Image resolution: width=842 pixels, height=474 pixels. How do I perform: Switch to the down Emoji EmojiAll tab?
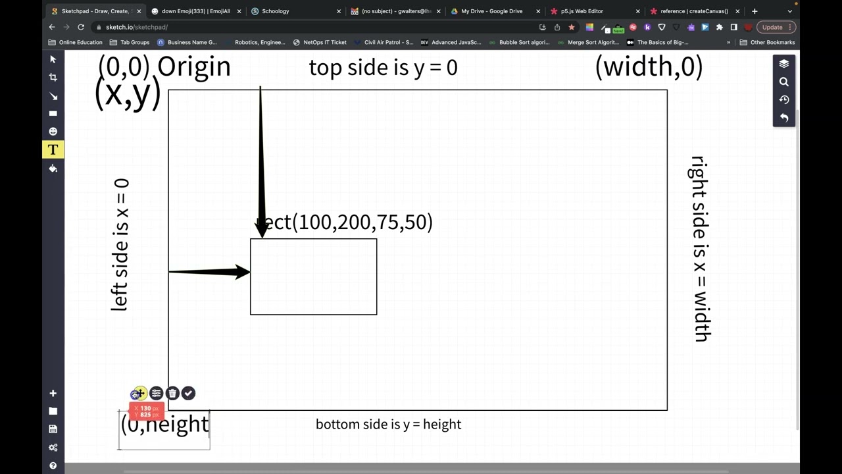(x=195, y=11)
